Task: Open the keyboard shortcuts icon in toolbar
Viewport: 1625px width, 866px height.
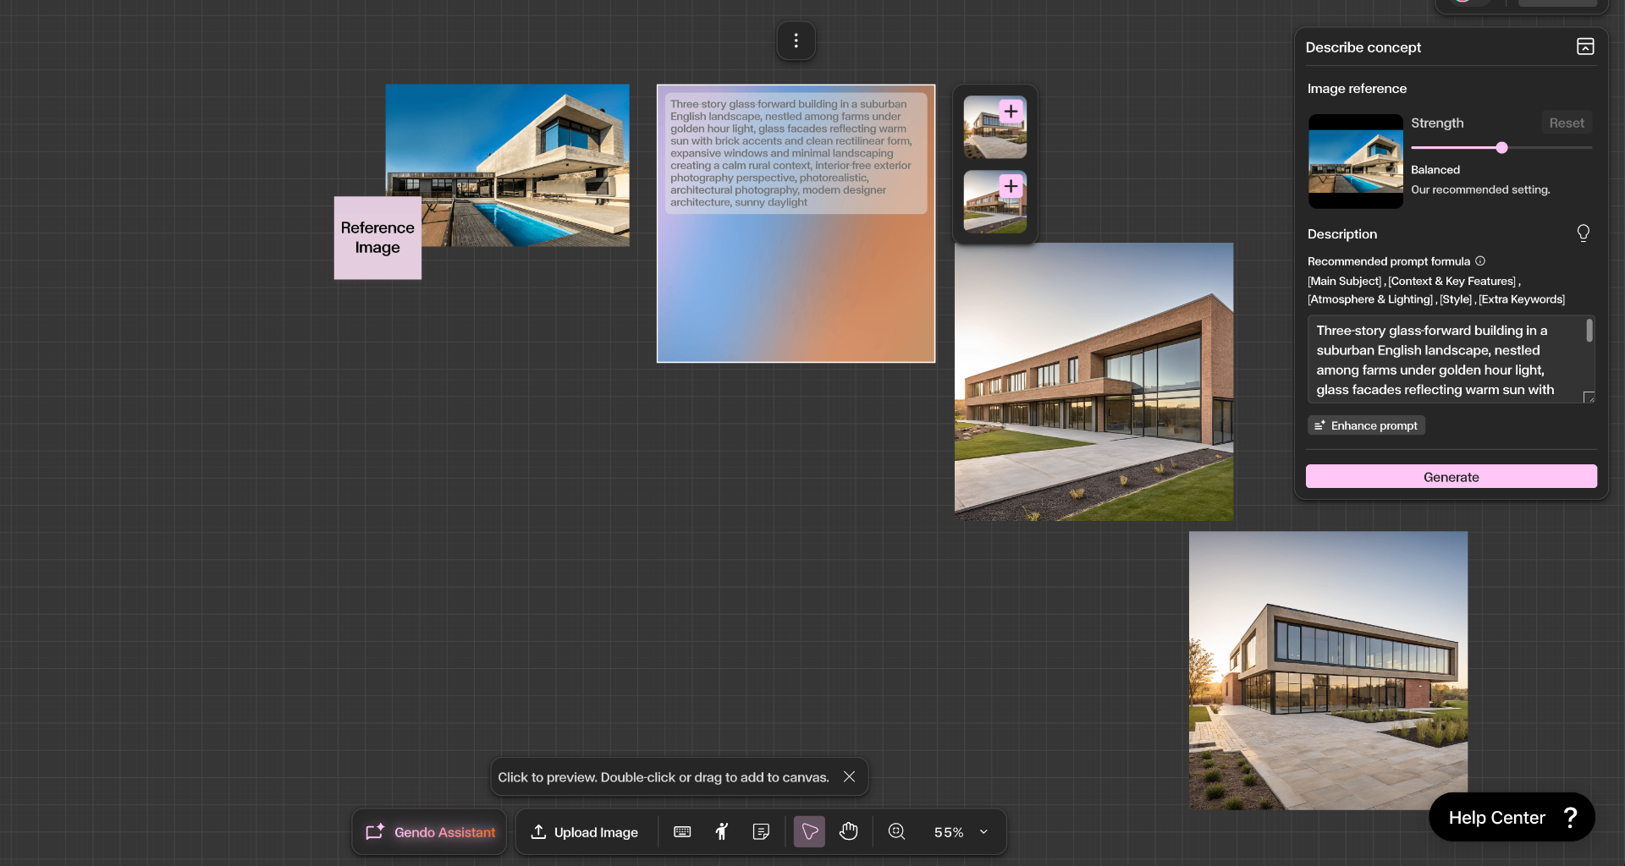Action: [x=681, y=831]
